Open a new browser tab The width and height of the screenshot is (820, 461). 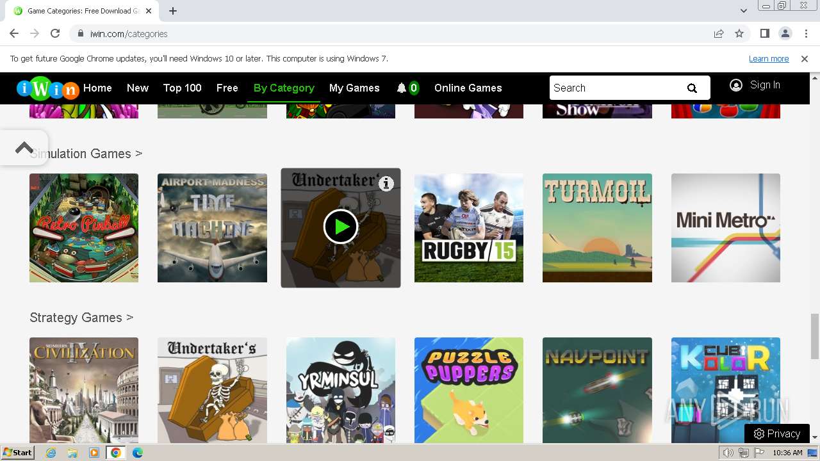point(173,11)
